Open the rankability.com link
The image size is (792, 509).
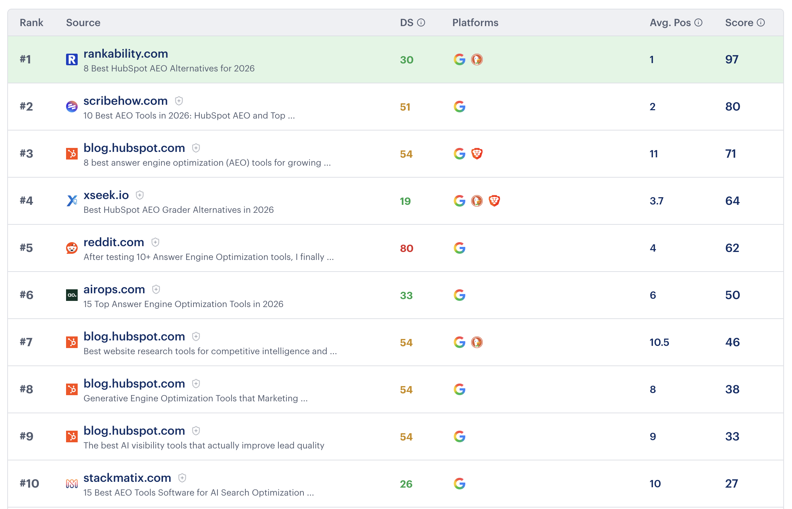125,54
